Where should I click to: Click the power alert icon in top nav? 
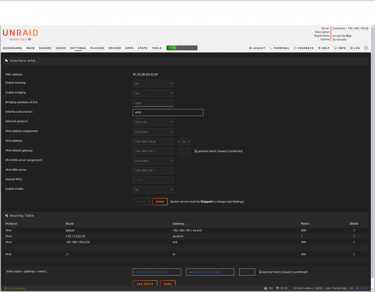(x=366, y=48)
